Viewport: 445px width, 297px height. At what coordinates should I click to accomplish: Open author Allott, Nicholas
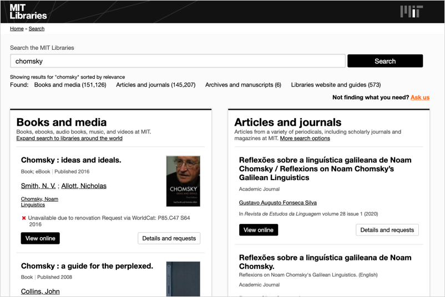(84, 186)
